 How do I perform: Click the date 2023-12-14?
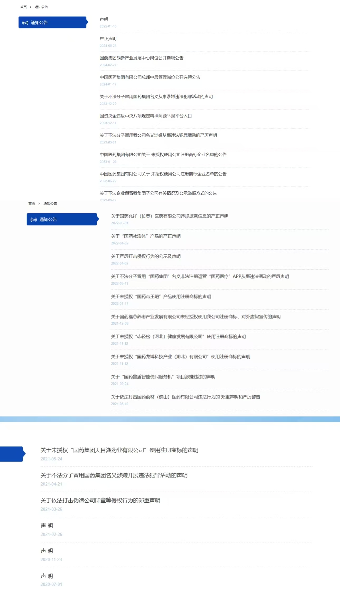coord(108,123)
